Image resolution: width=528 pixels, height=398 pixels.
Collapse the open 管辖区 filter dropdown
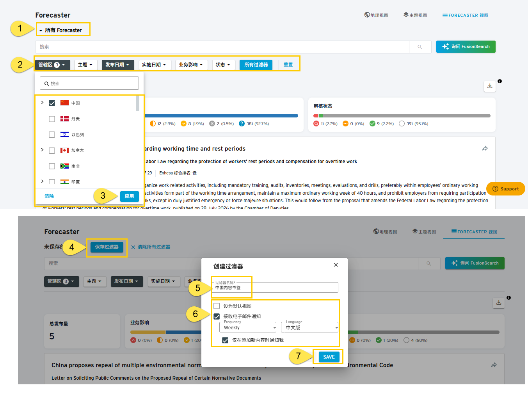52,65
